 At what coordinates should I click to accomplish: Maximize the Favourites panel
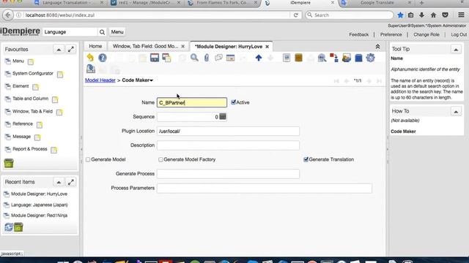[x=70, y=50]
